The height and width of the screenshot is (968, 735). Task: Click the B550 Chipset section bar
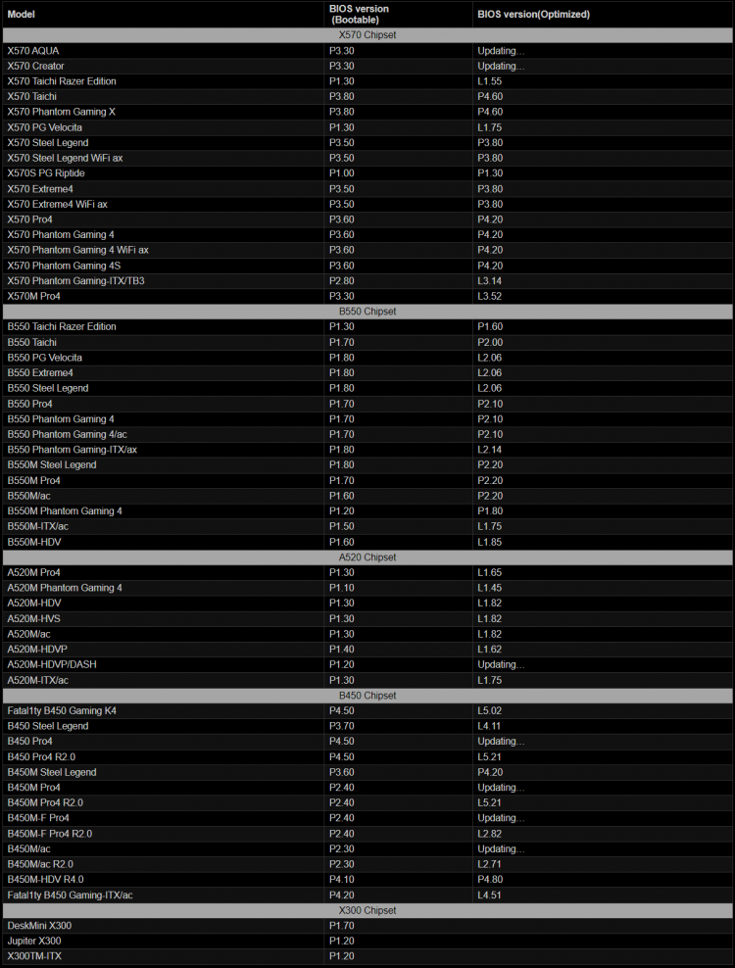pyautogui.click(x=367, y=312)
